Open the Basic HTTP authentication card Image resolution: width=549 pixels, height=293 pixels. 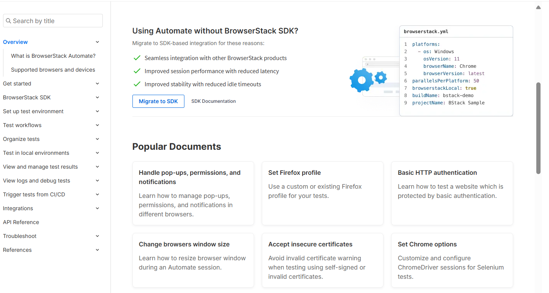pyautogui.click(x=452, y=193)
